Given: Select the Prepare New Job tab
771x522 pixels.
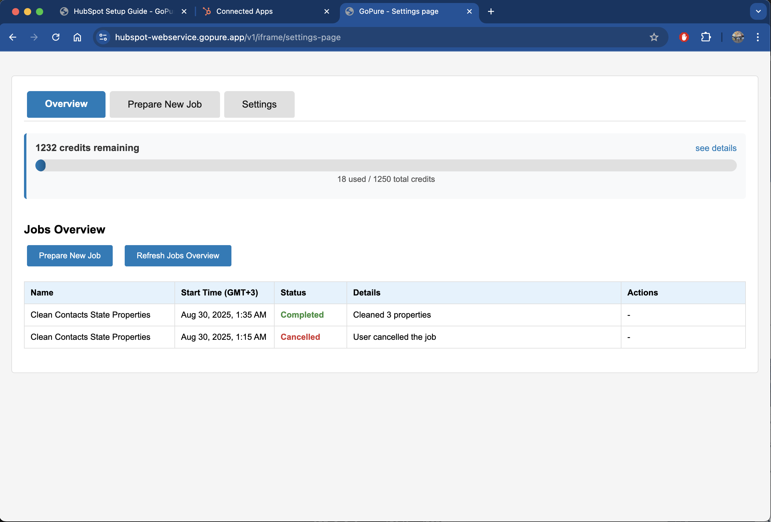Looking at the screenshot, I should [165, 105].
